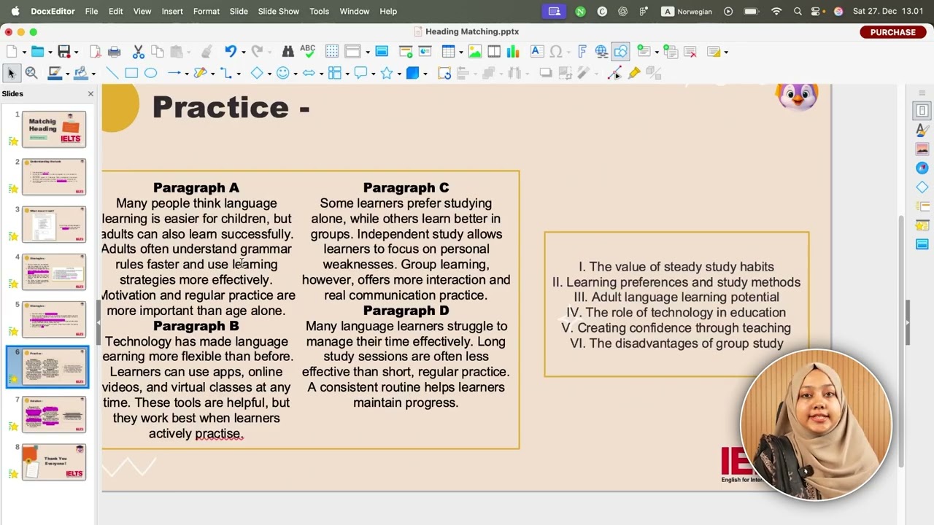
Task: Open the Insert Table dropdown arrow
Action: pos(460,52)
